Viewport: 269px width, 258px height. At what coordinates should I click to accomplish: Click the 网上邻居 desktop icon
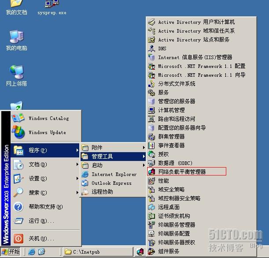coord(16,72)
